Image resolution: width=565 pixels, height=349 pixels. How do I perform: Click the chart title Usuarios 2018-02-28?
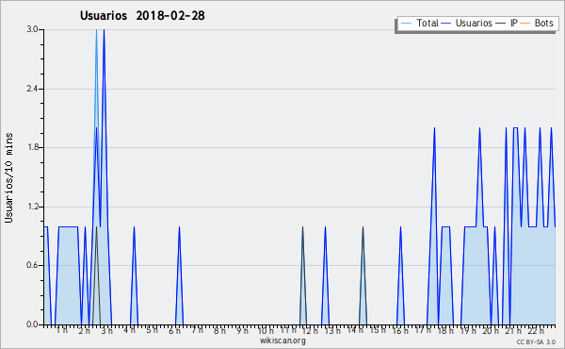[x=142, y=15]
